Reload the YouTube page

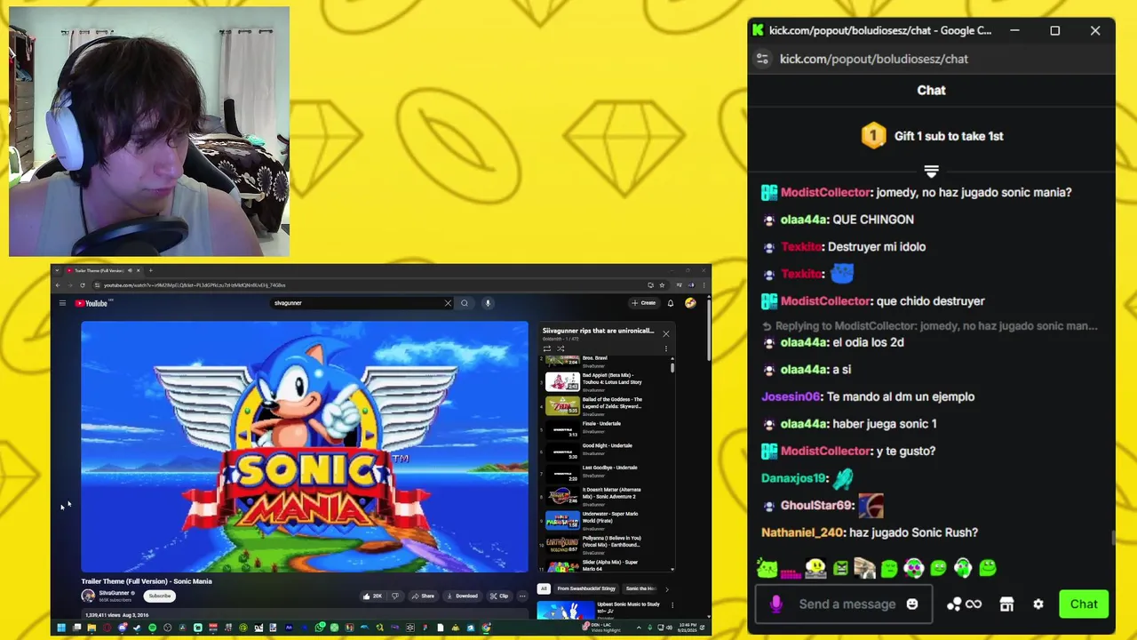(83, 285)
